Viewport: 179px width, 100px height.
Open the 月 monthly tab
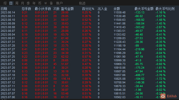click(22, 3)
